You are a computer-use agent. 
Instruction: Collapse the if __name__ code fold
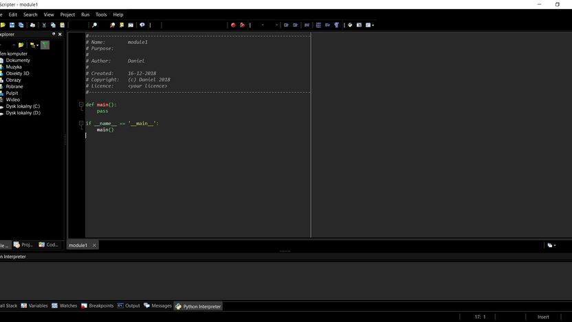pos(81,123)
